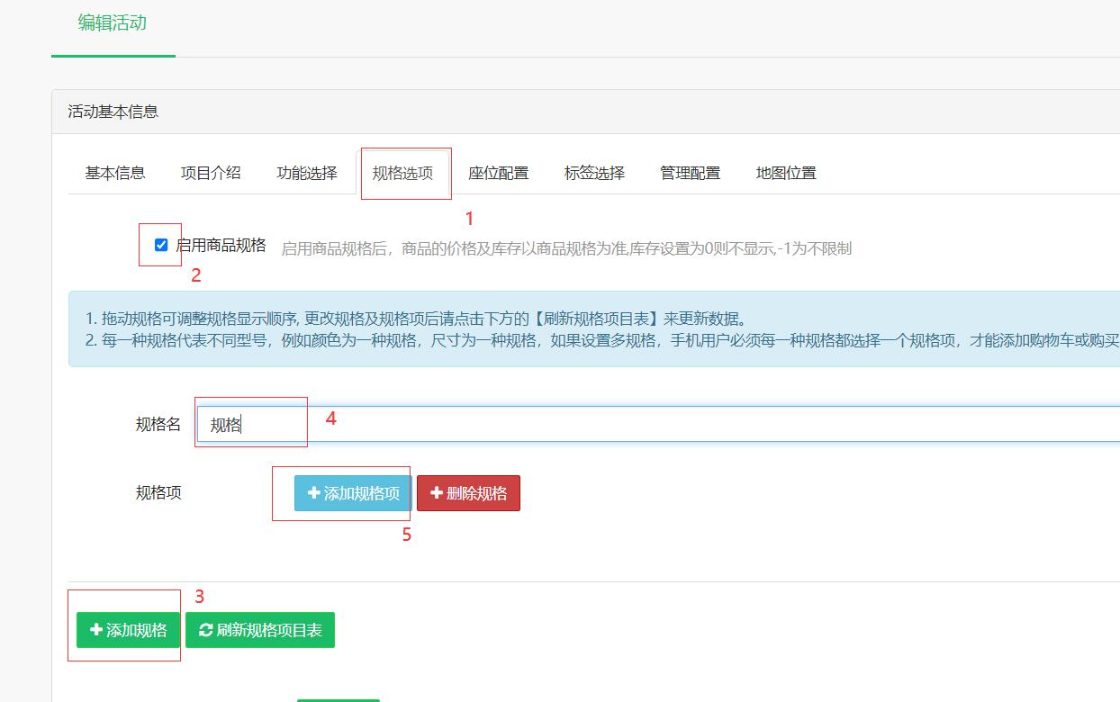
Task: Click inside the 规格名 input field
Action: (x=251, y=422)
